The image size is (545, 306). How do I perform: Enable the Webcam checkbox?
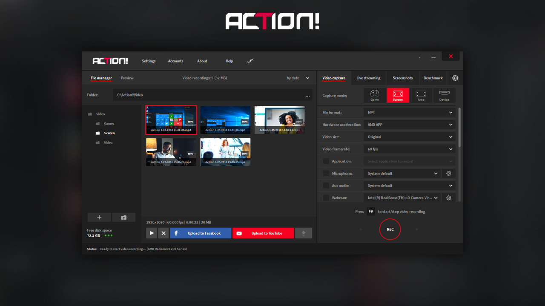pos(326,198)
